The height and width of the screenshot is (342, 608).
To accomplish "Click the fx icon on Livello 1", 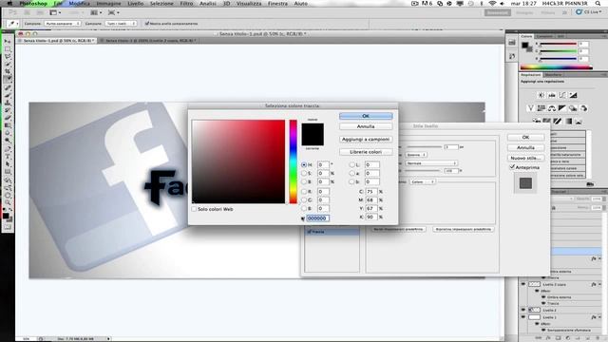I will point(594,317).
